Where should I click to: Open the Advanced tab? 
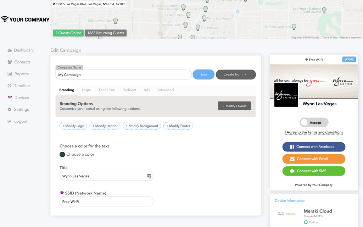(165, 90)
